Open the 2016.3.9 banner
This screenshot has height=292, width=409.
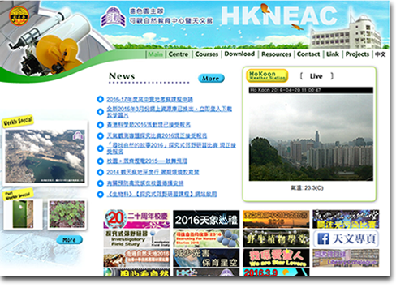(276, 272)
